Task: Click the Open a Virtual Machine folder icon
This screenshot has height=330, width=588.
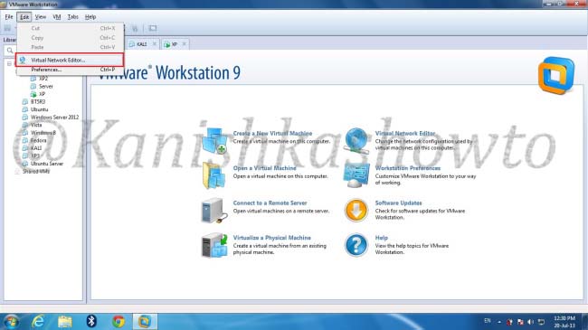Action: click(214, 175)
